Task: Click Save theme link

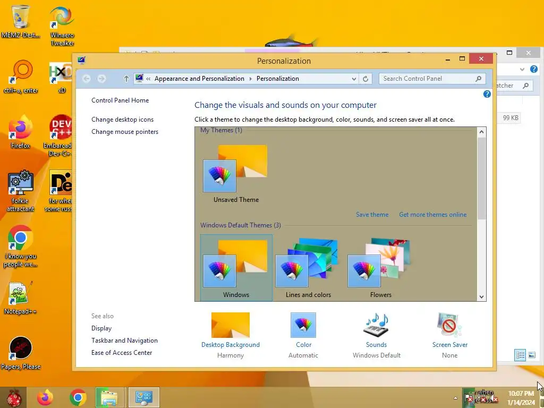Action: point(372,215)
